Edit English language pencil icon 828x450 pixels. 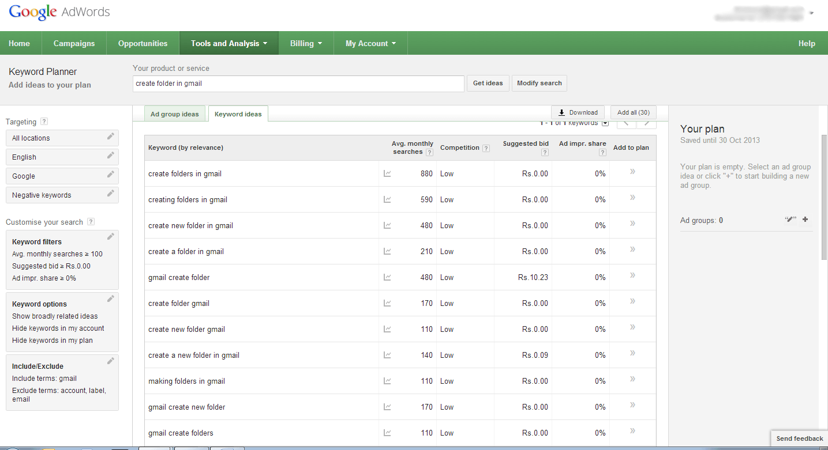(111, 156)
